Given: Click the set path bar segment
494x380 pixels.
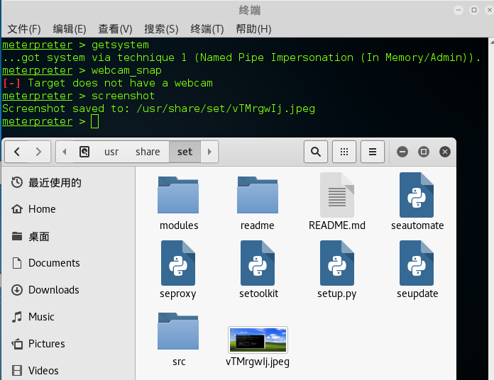Looking at the screenshot, I should 185,152.
